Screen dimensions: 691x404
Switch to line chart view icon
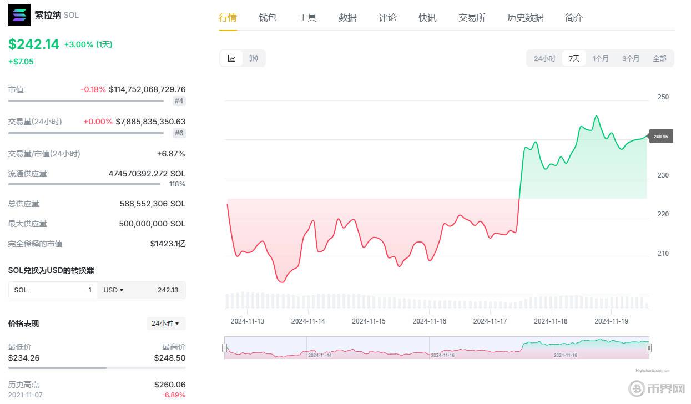tap(231, 58)
